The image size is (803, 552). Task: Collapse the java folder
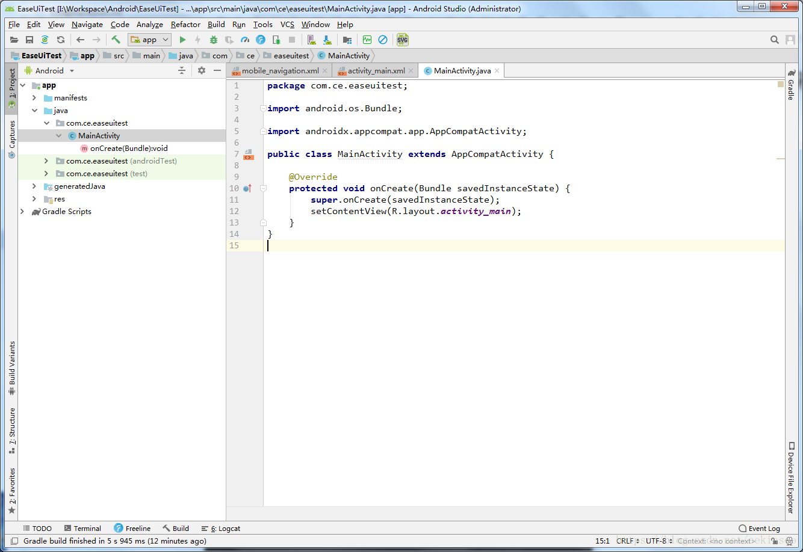pyautogui.click(x=34, y=111)
